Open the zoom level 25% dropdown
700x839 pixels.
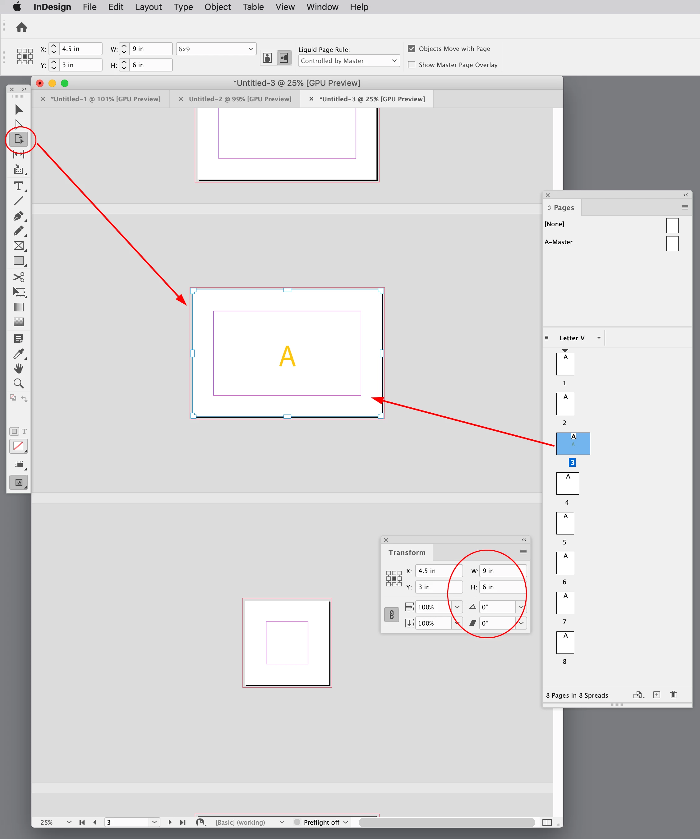click(x=69, y=822)
